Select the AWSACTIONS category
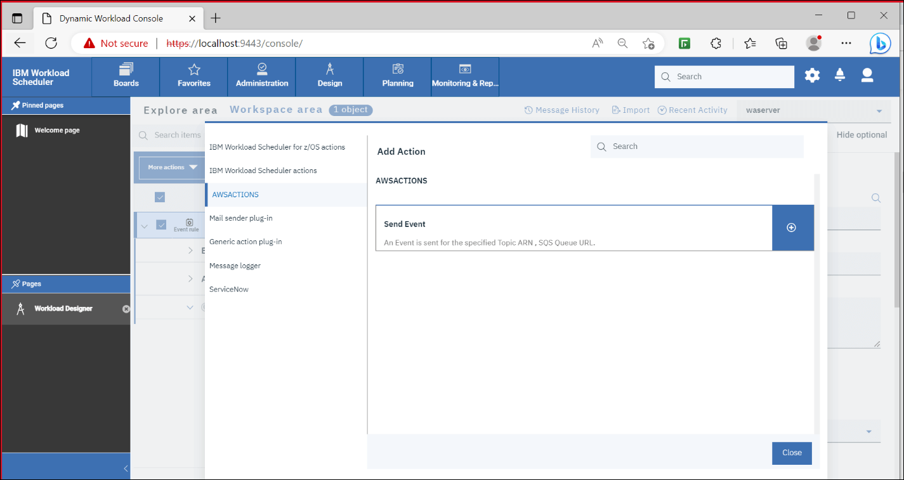The image size is (904, 480). coord(285,195)
